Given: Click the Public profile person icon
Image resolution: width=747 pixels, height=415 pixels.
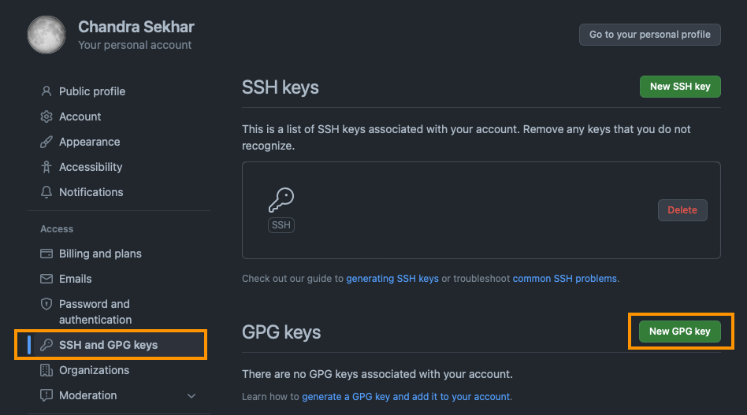Looking at the screenshot, I should (x=46, y=91).
